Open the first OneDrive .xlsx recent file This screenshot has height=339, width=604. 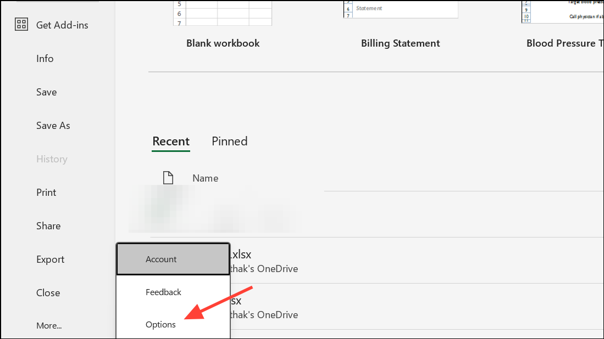click(x=264, y=261)
